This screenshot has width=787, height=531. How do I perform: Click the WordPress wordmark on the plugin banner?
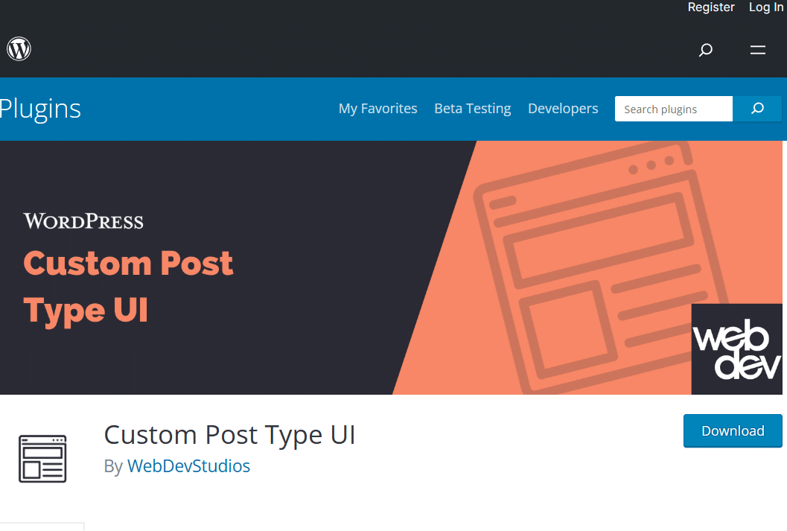(83, 220)
